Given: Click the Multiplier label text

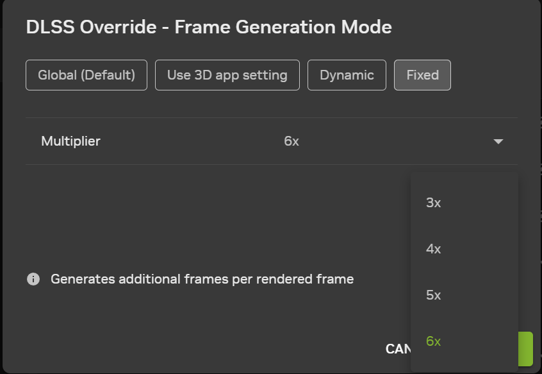Looking at the screenshot, I should click(70, 141).
